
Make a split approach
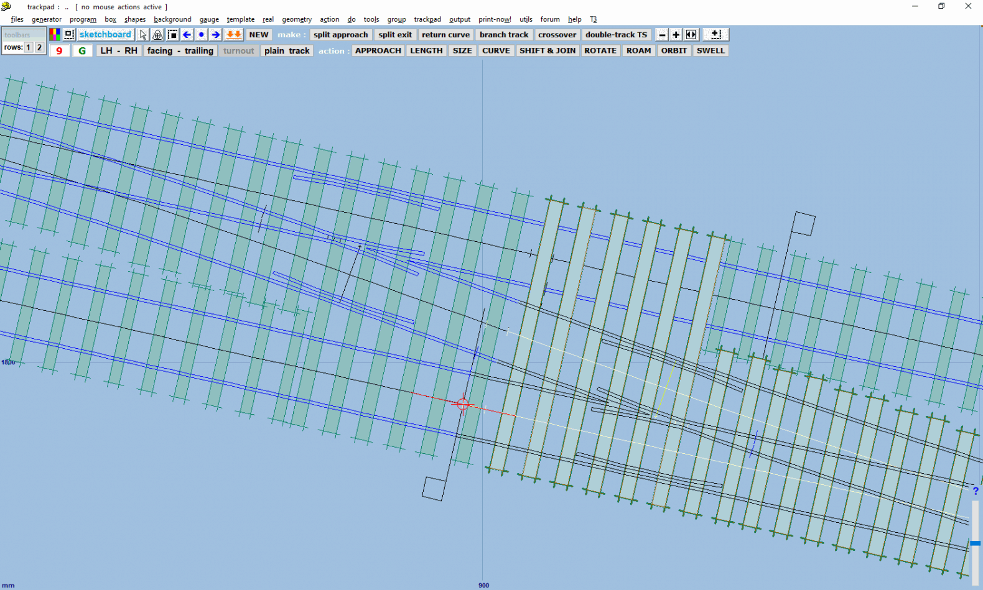pyautogui.click(x=341, y=35)
